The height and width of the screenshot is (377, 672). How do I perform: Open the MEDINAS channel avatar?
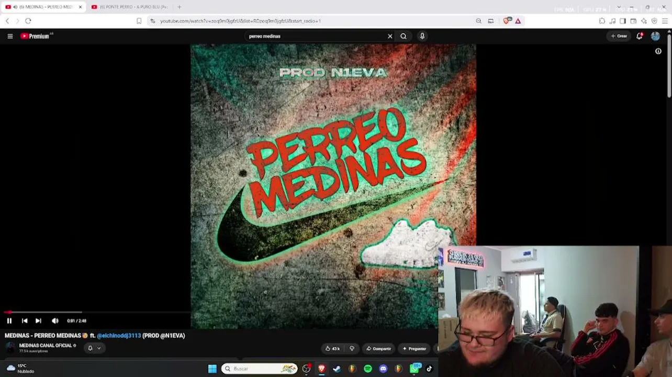[x=10, y=348]
